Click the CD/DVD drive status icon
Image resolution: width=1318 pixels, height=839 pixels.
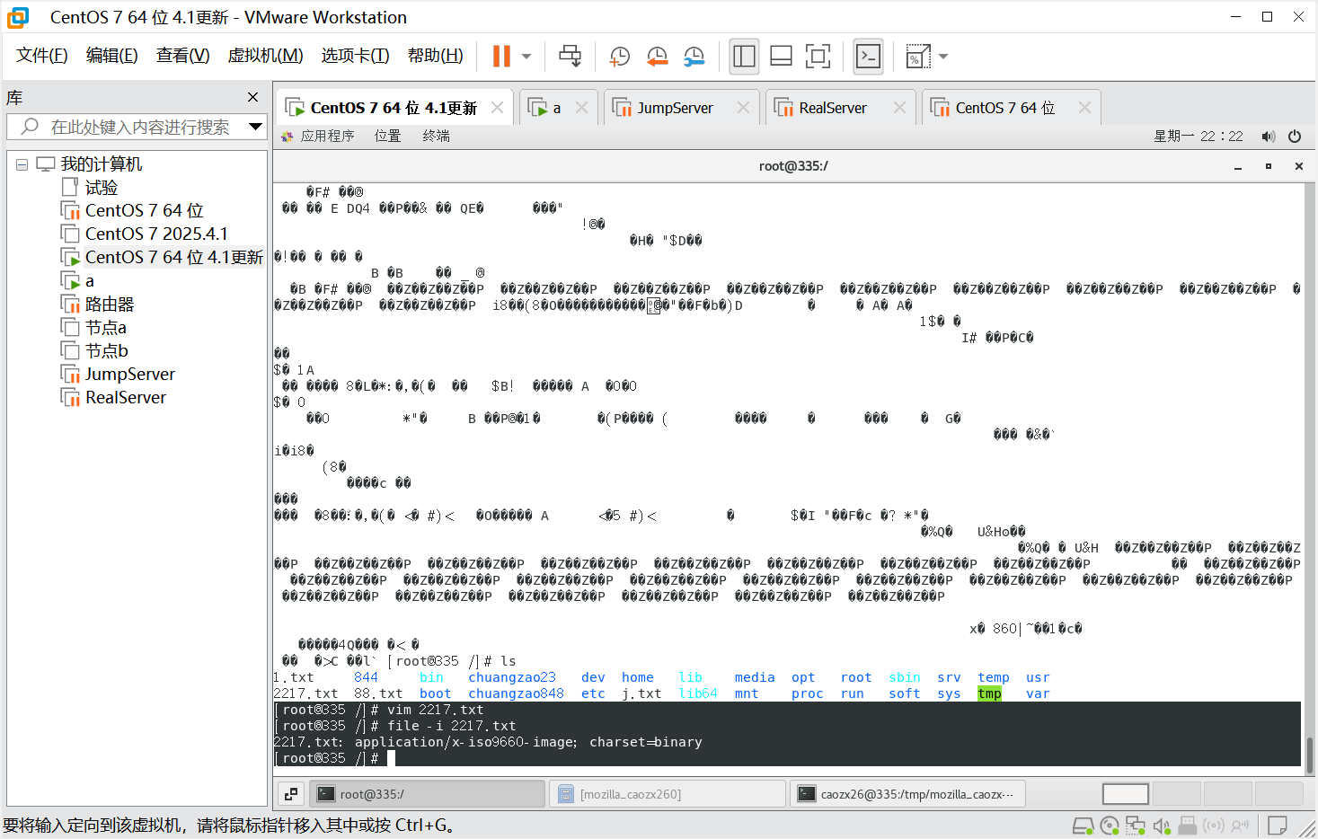1110,826
